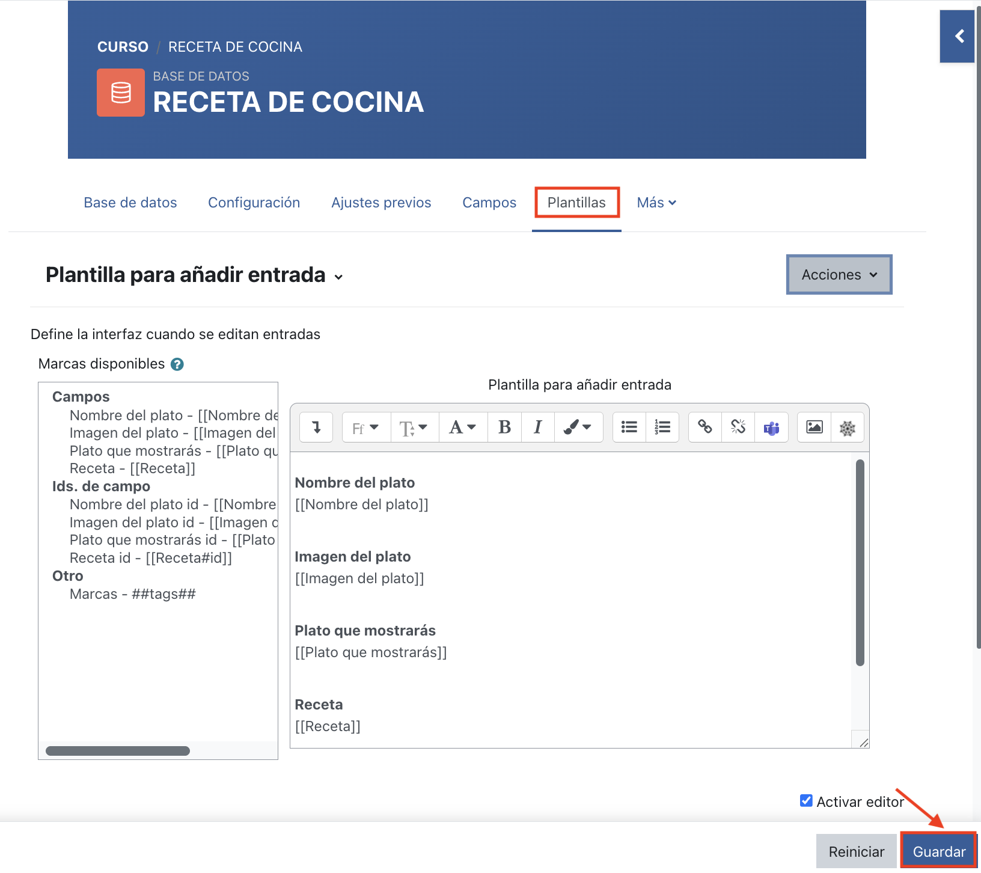
Task: Click '[[Receta]]' in the editor
Action: point(328,726)
